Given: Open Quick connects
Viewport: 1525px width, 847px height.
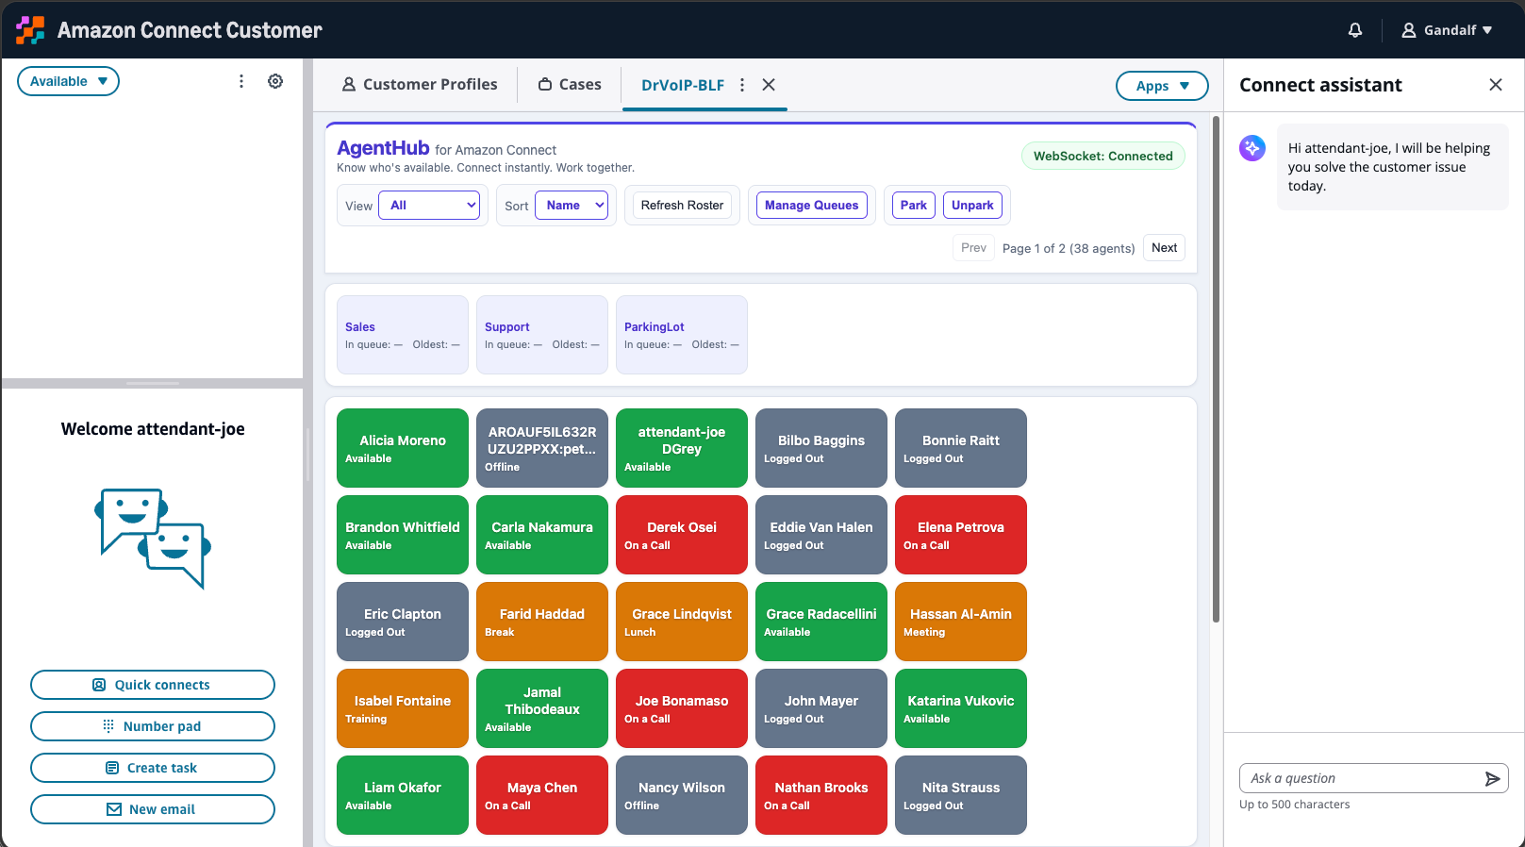Looking at the screenshot, I should pos(153,685).
